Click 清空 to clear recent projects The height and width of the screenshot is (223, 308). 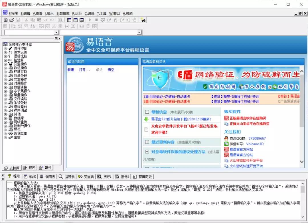111,69
